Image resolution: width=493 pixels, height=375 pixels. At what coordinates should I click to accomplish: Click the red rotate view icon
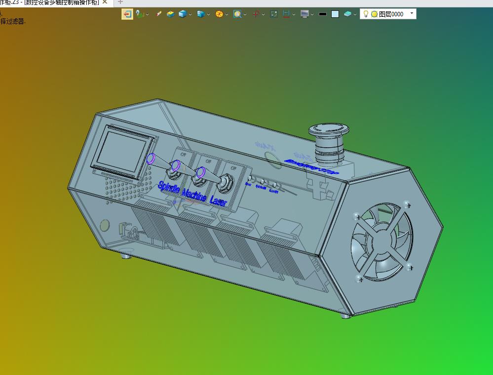(x=256, y=14)
